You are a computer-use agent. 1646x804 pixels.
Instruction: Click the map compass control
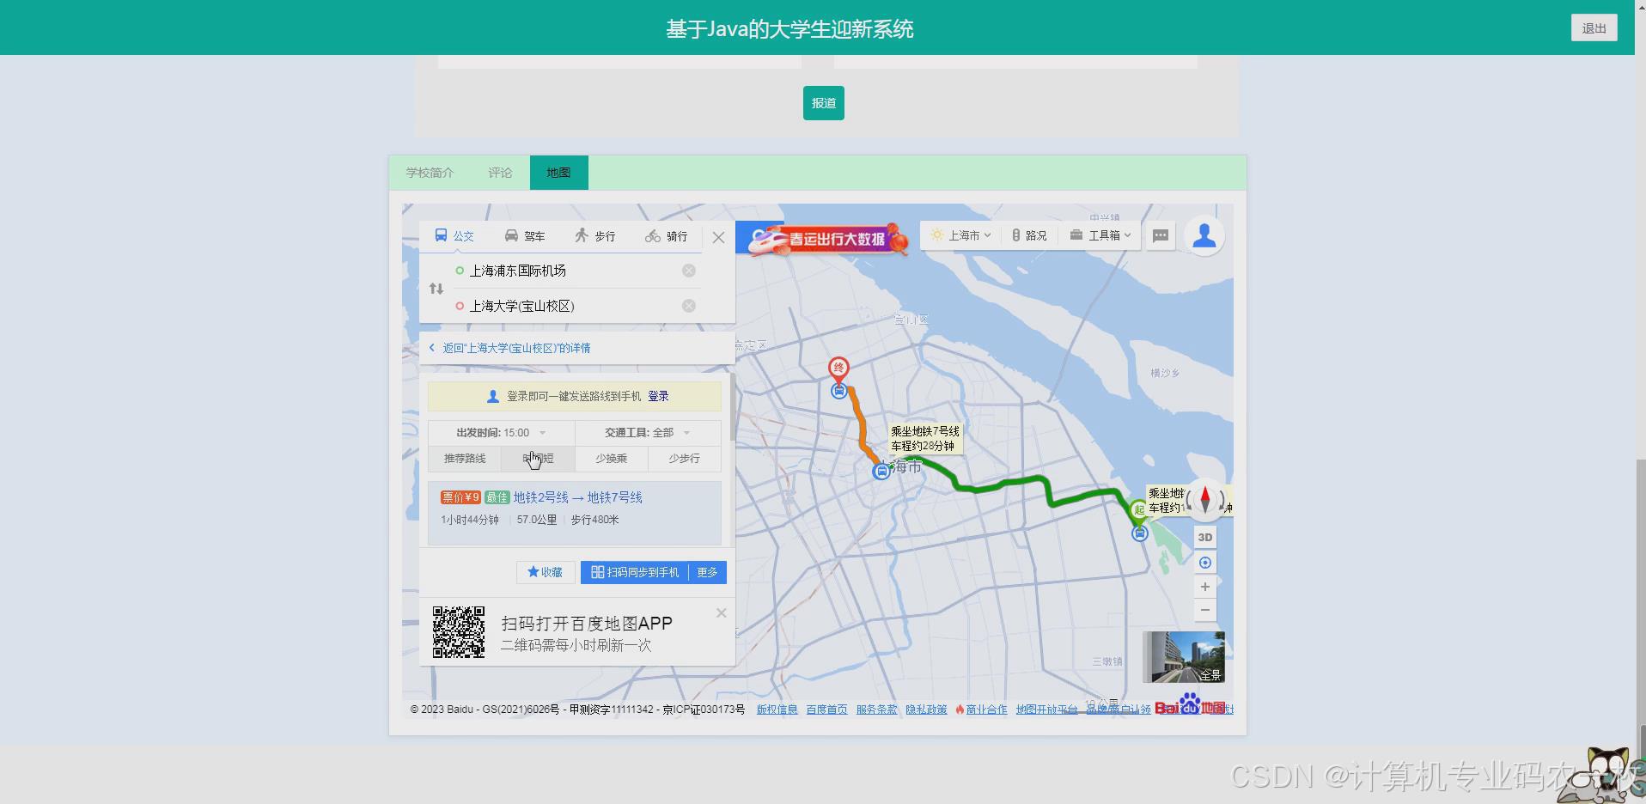coord(1205,500)
